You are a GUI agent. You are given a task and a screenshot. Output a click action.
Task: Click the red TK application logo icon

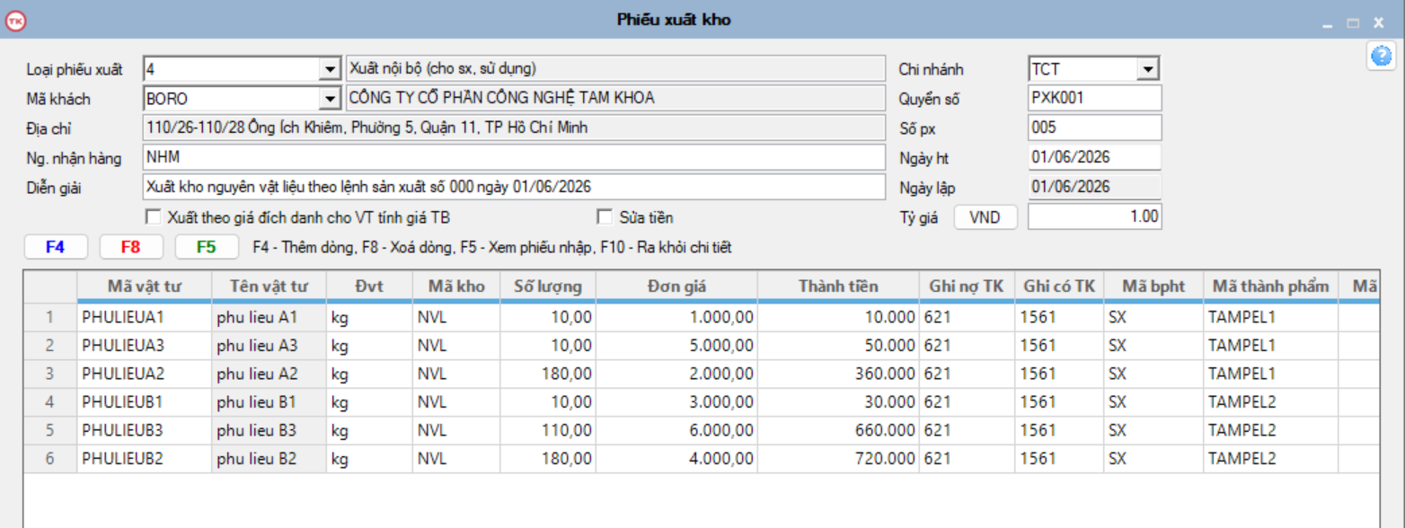point(16,20)
